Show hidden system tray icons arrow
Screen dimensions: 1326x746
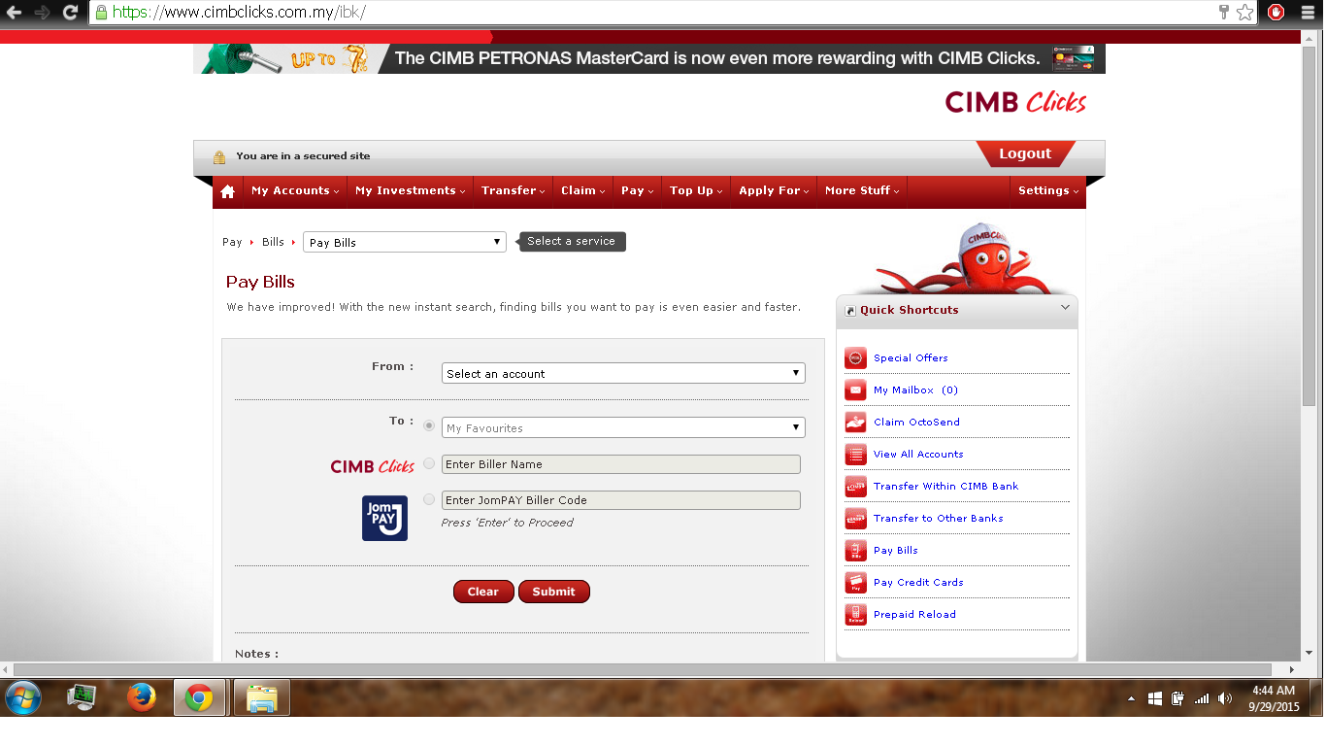1132,698
